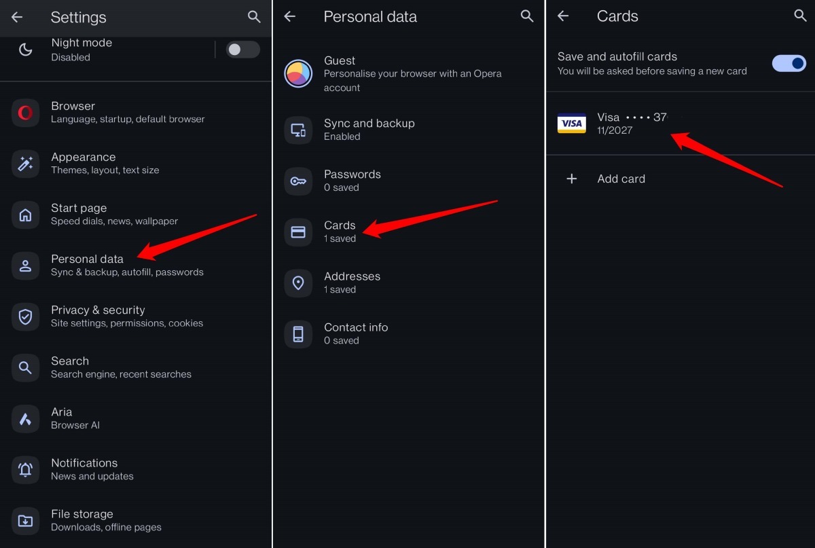815x548 pixels.
Task: Open search on Personal data screen
Action: click(527, 16)
